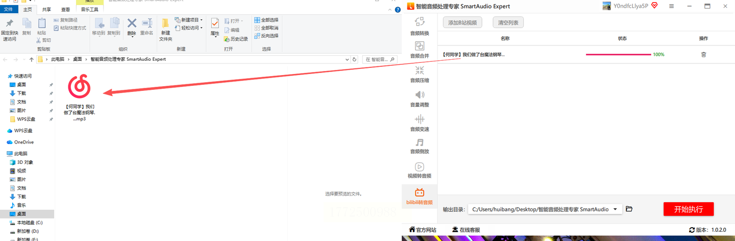
Task: Click 重命名 in Explorer ribbon
Action: 147,27
